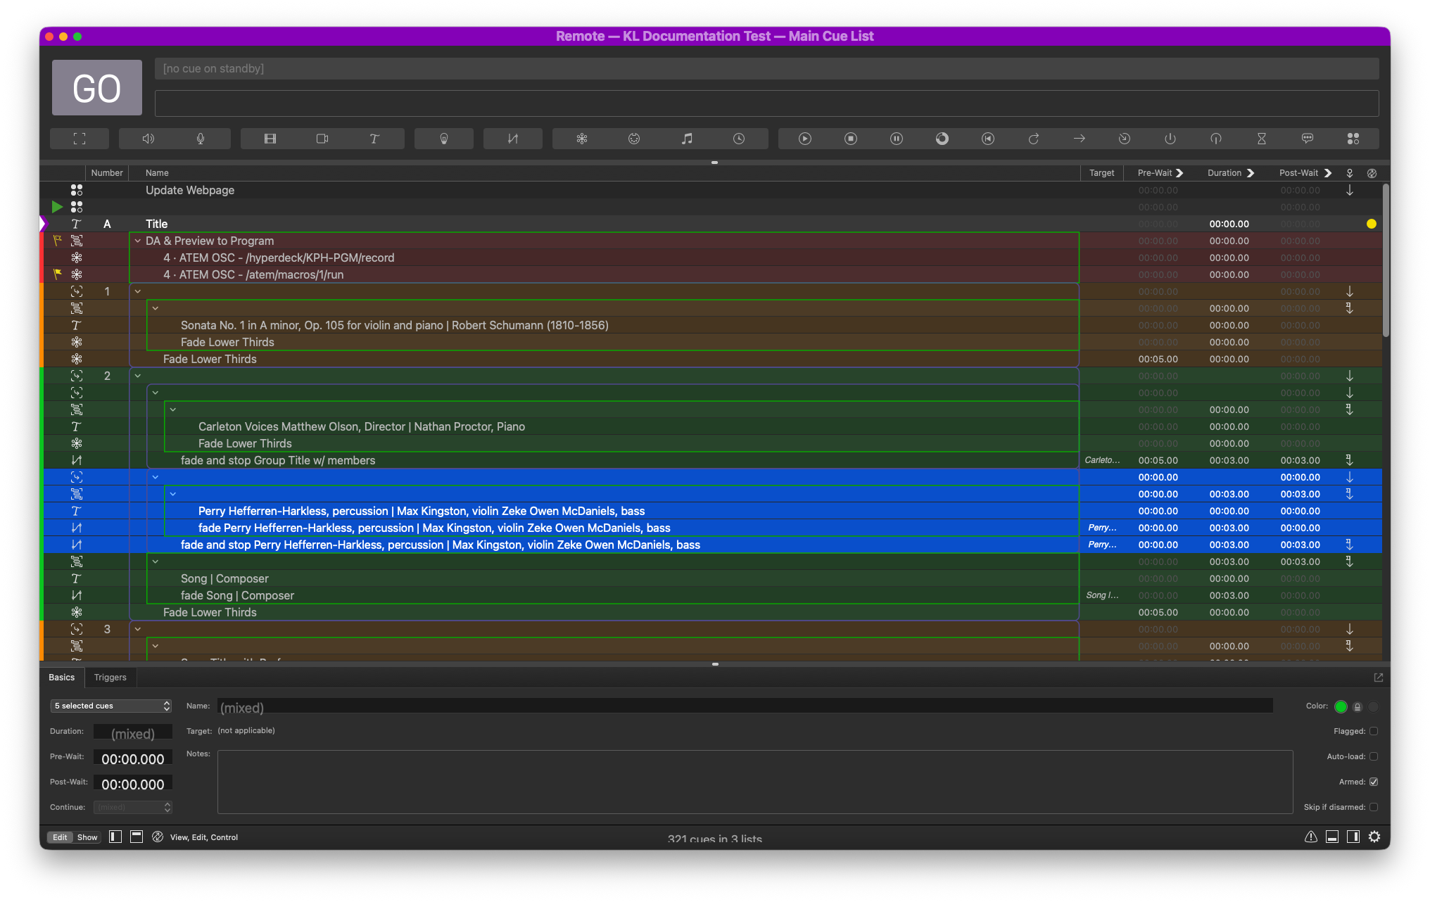
Task: Collapse group containing Song | Composer cue
Action: click(156, 561)
